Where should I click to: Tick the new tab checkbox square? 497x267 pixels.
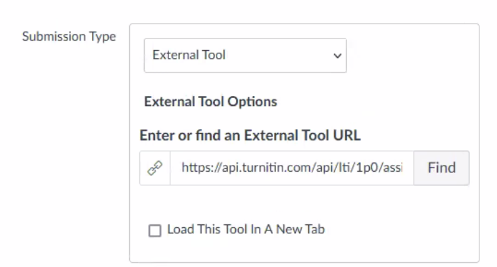[x=155, y=230]
